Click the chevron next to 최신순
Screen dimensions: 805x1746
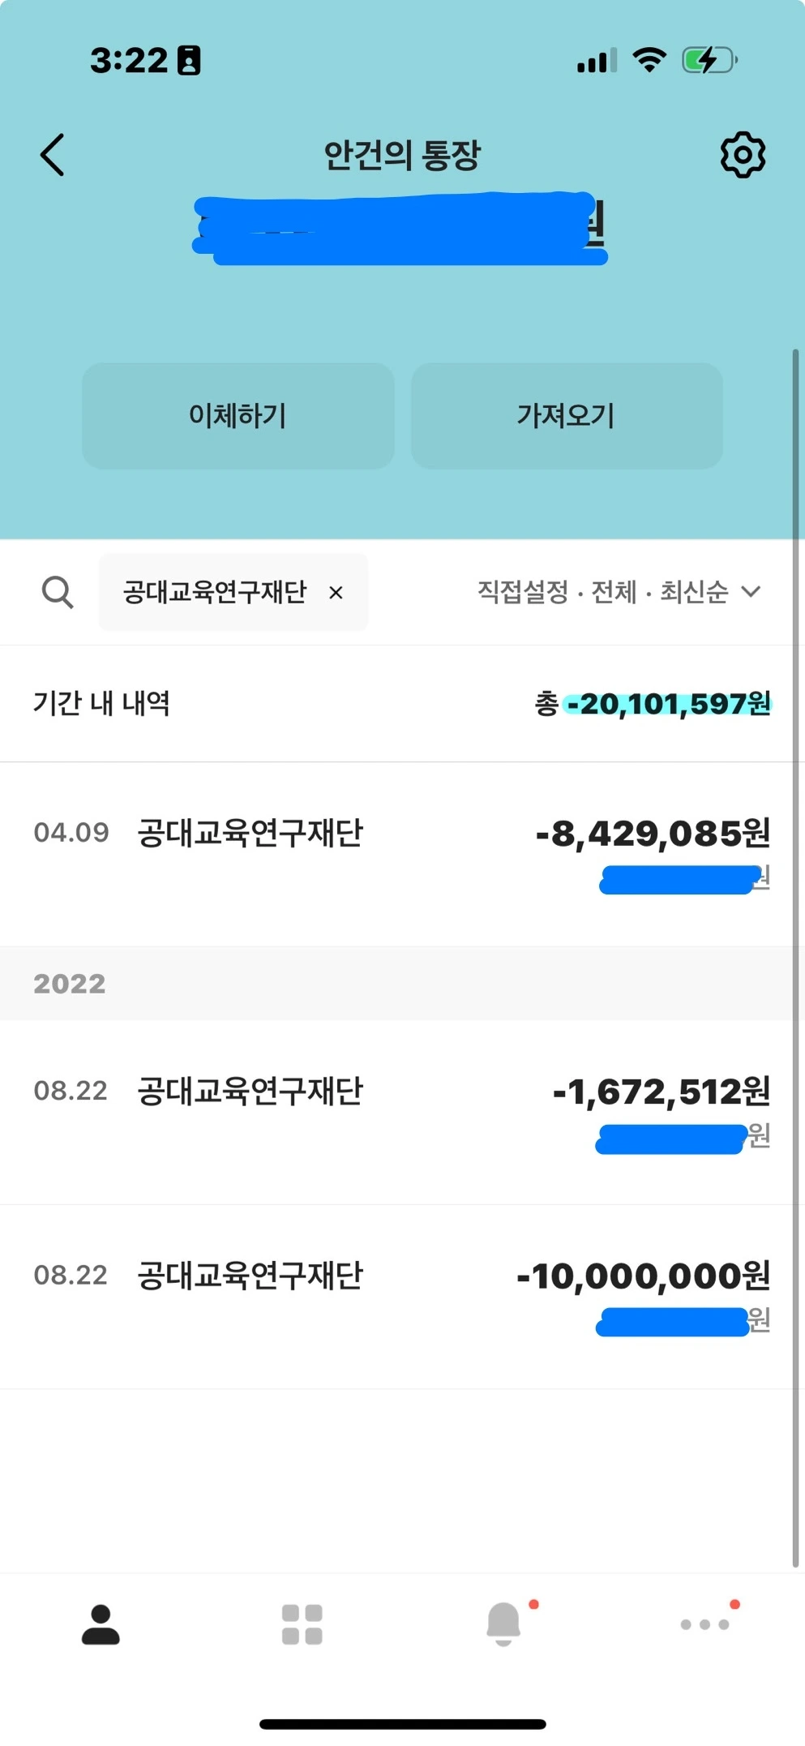pos(751,592)
